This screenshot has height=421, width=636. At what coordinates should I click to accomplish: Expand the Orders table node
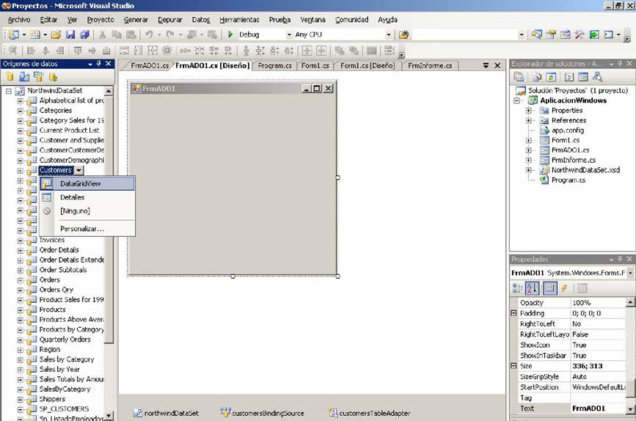21,280
